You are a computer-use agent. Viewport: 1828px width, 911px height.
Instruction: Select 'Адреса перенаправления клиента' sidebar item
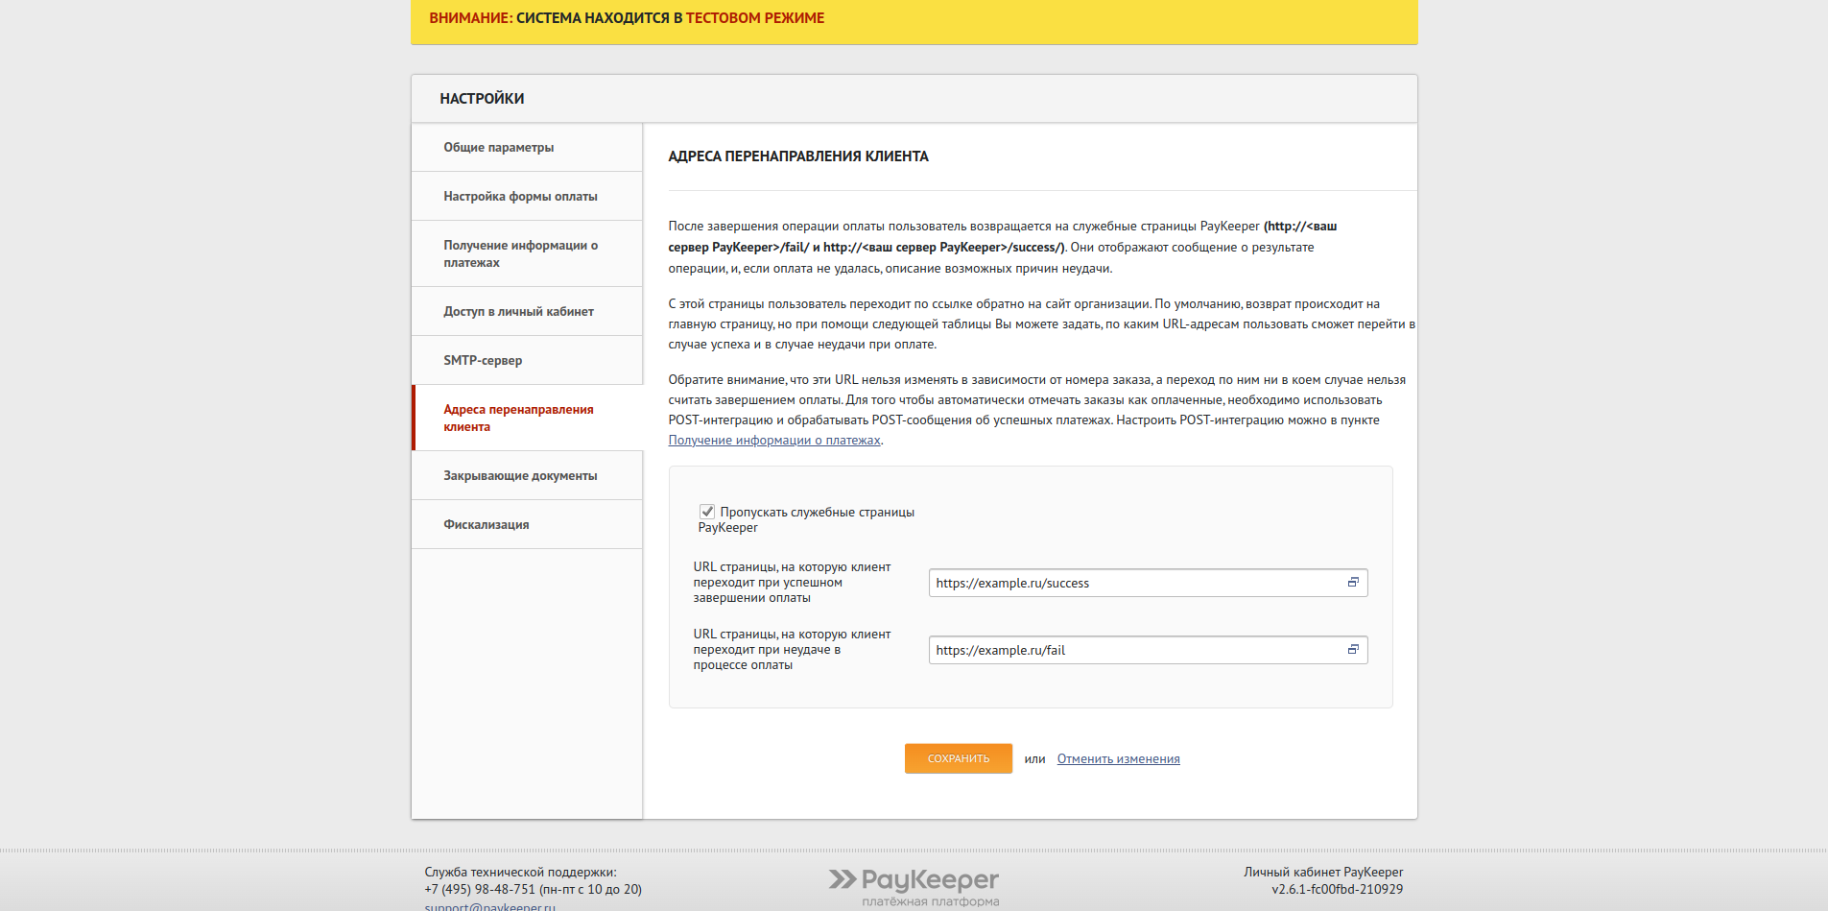click(x=518, y=418)
